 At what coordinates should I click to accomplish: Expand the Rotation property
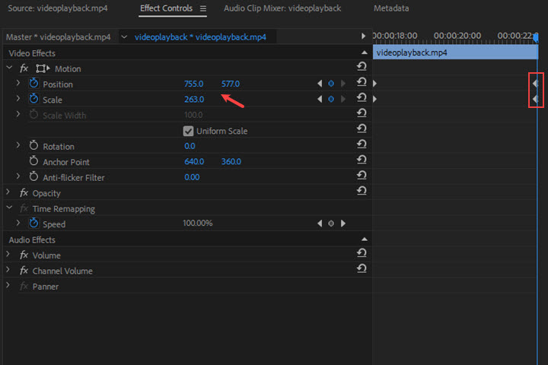point(18,145)
